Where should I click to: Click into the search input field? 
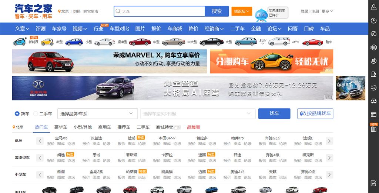pos(162,11)
